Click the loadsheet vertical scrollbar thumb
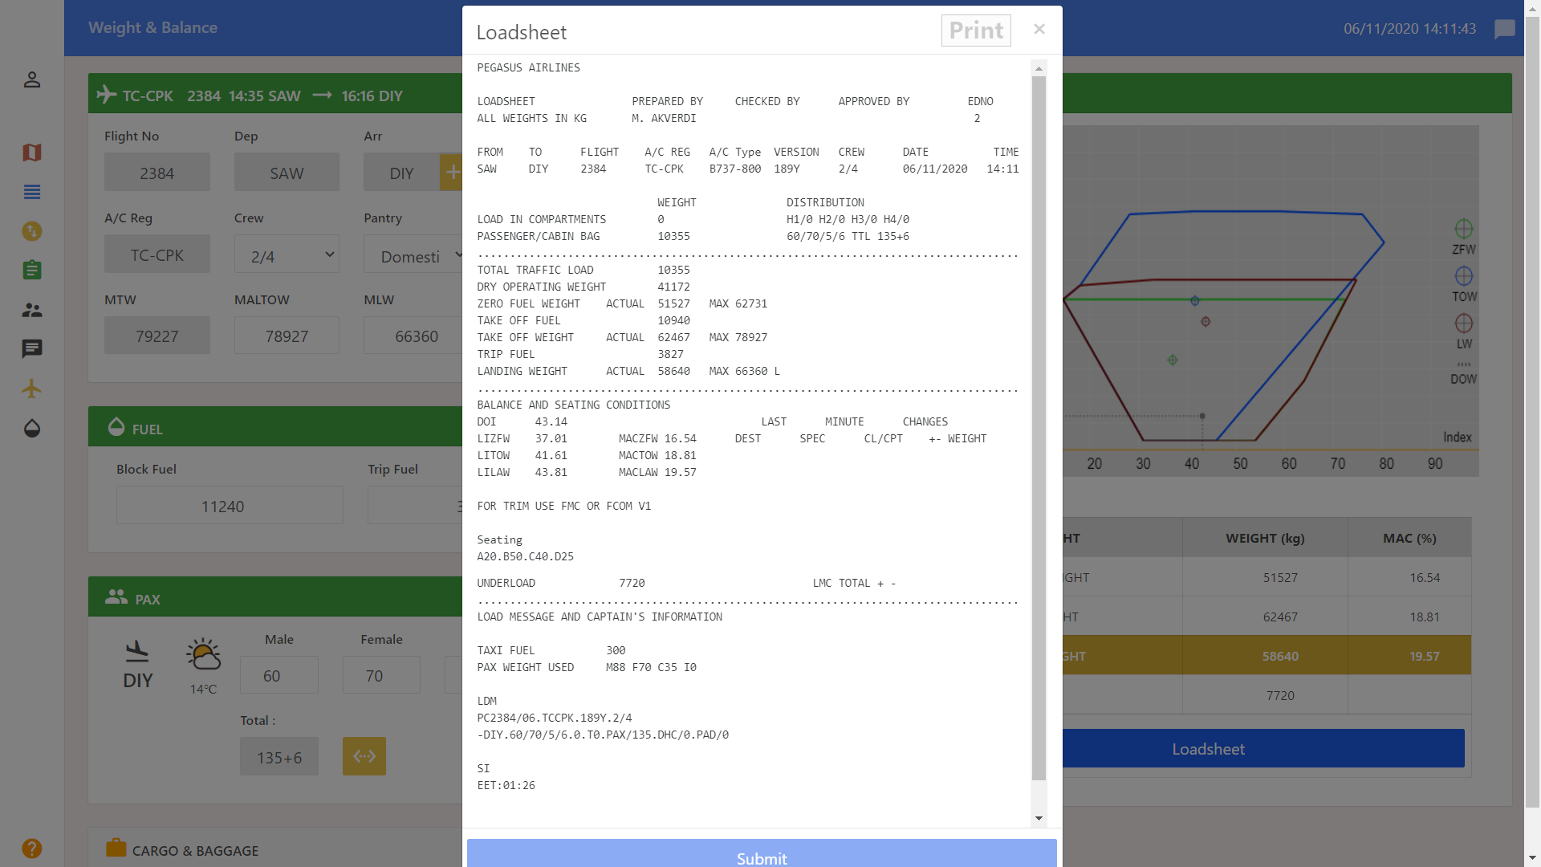The image size is (1541, 867). pyautogui.click(x=1039, y=428)
